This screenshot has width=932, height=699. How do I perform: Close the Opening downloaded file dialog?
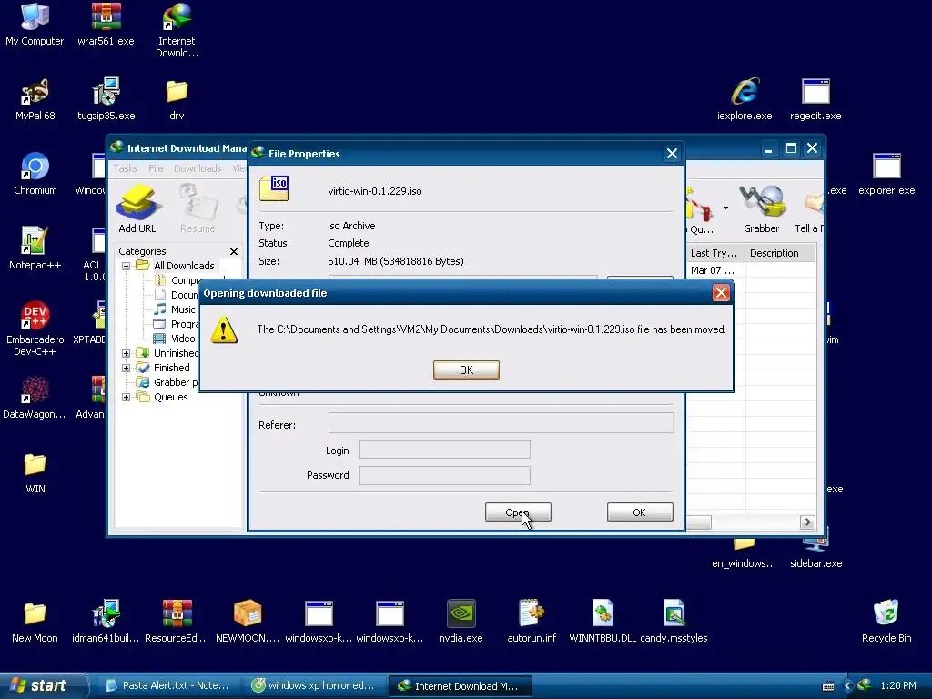tap(721, 292)
